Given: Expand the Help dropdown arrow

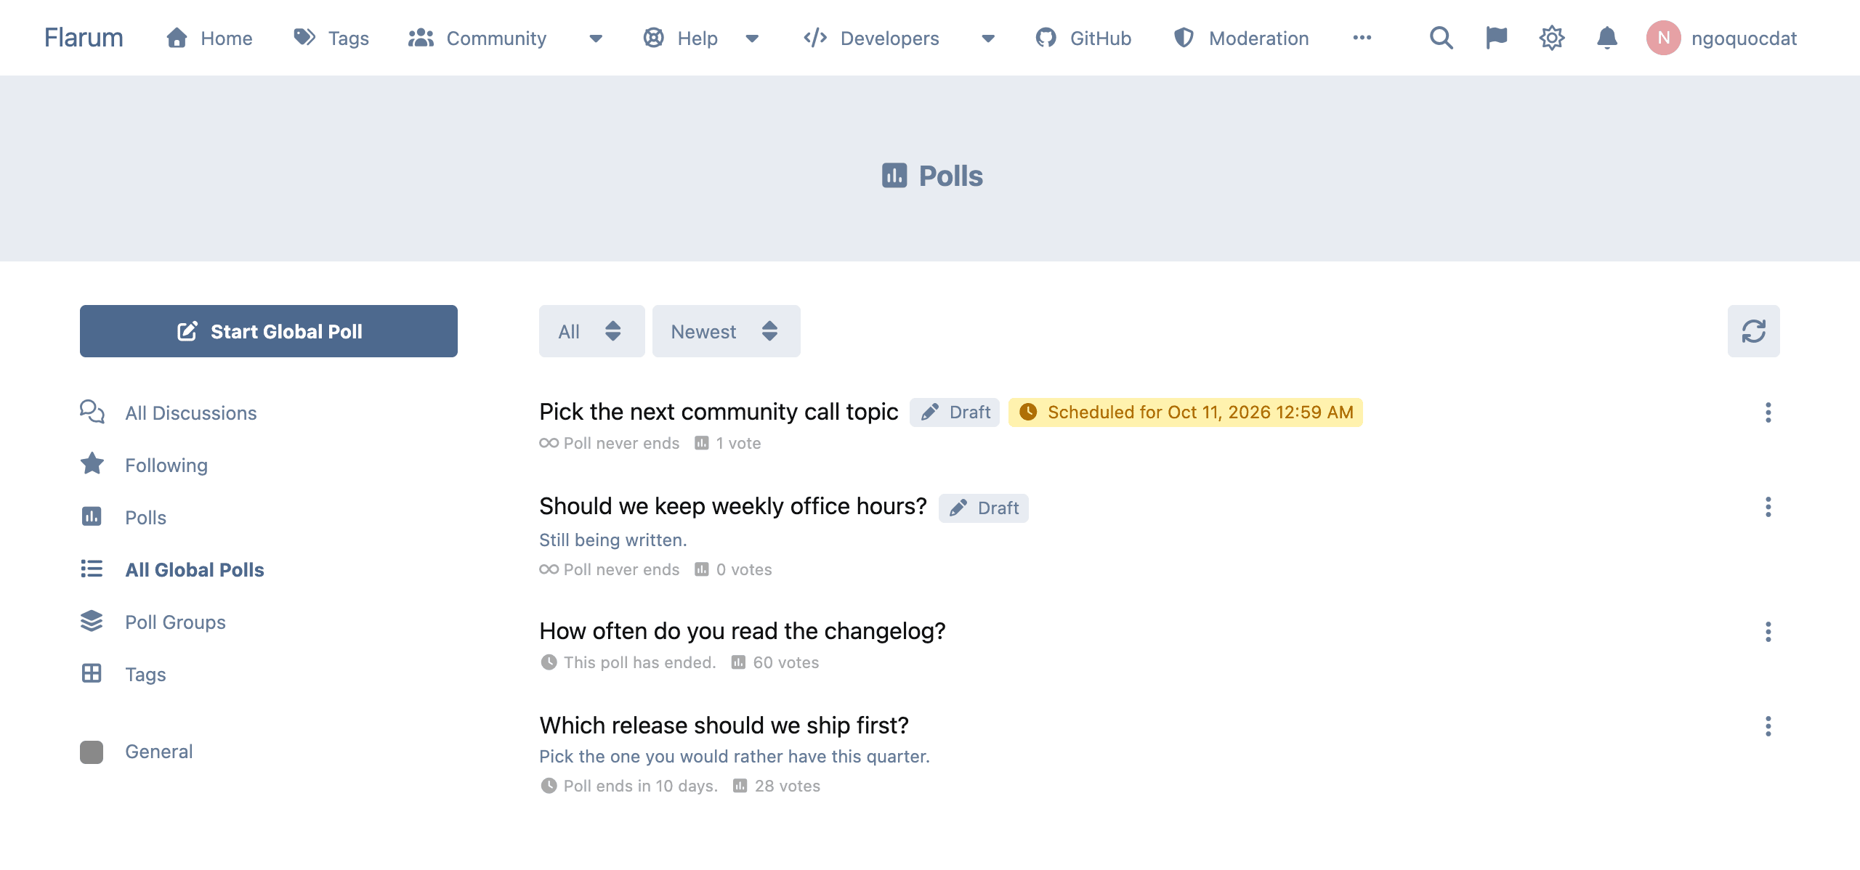Looking at the screenshot, I should click(752, 38).
